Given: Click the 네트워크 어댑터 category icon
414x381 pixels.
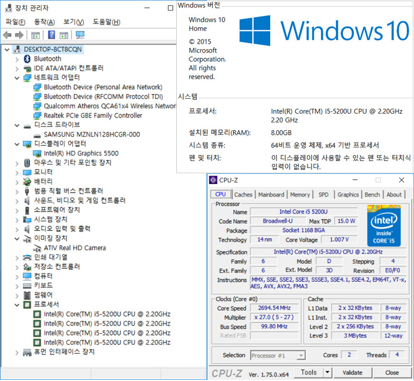Looking at the screenshot, I should point(27,78).
